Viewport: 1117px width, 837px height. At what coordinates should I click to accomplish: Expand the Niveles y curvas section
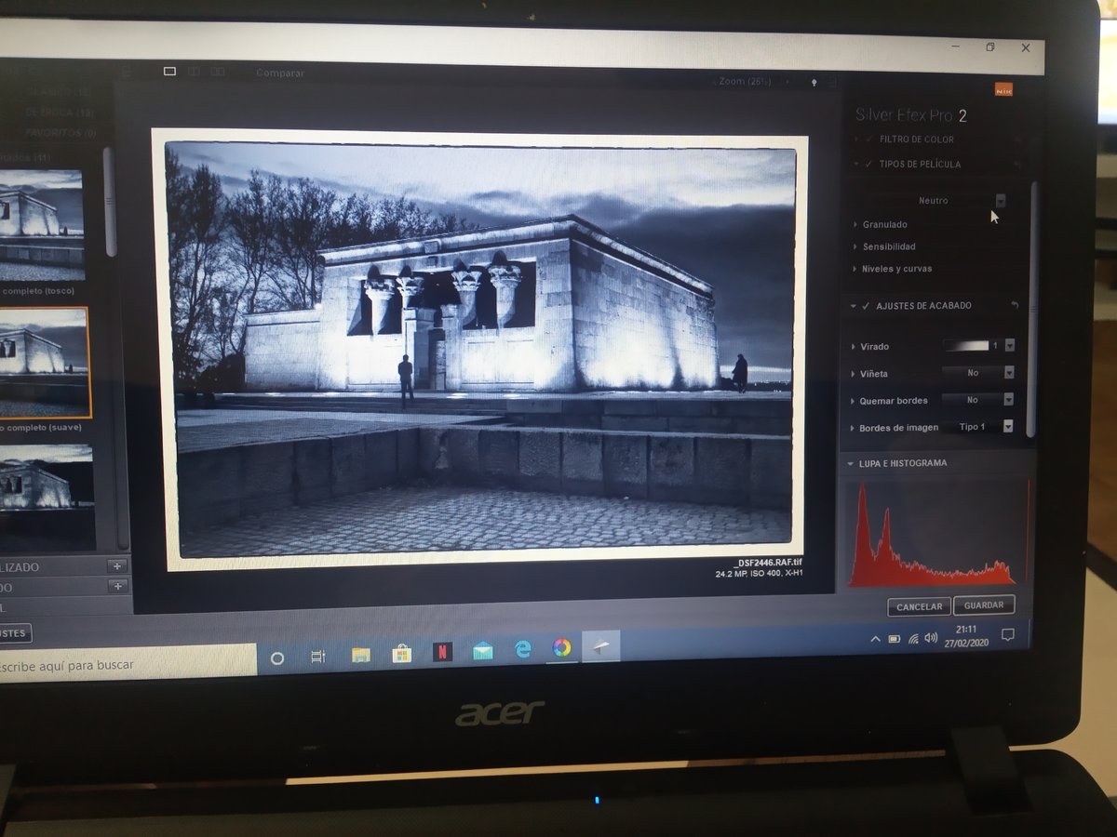point(855,269)
